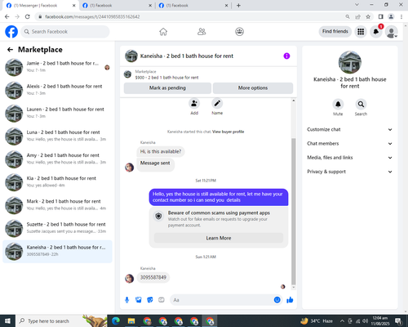408x327 pixels.
Task: Open View buyer profile link
Action: click(228, 132)
